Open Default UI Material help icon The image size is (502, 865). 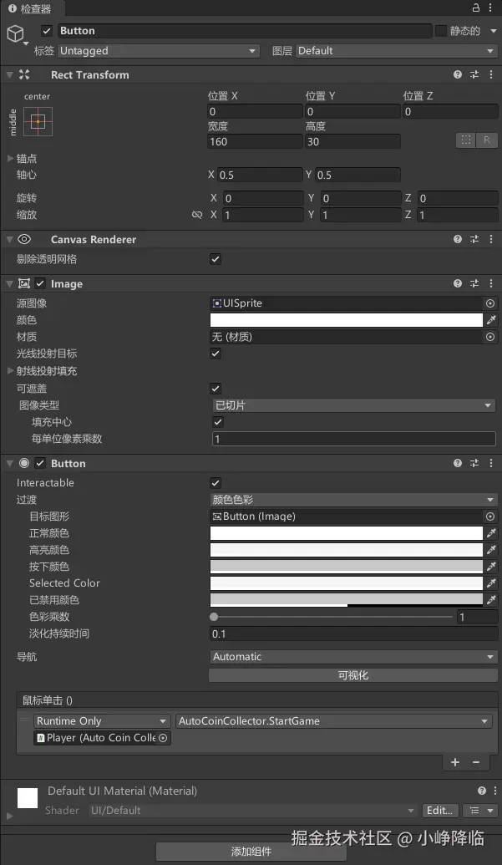tap(482, 791)
